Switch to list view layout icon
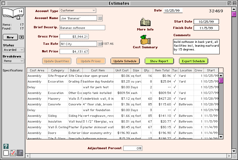Image resolution: width=238 pixels, height=160 pixels. click(20, 153)
